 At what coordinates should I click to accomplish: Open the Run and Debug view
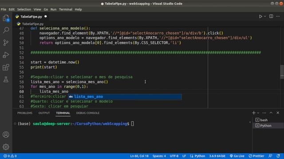pyautogui.click(x=6, y=55)
